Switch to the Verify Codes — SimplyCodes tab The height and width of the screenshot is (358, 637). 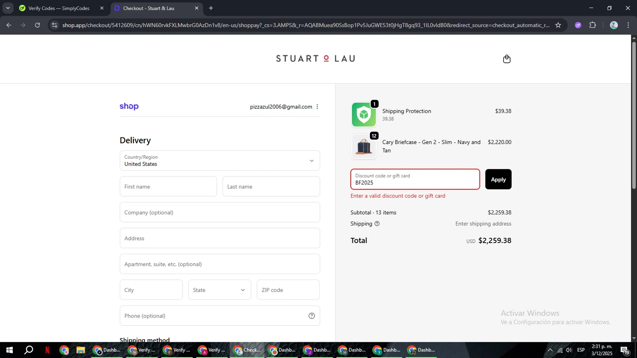[x=59, y=8]
